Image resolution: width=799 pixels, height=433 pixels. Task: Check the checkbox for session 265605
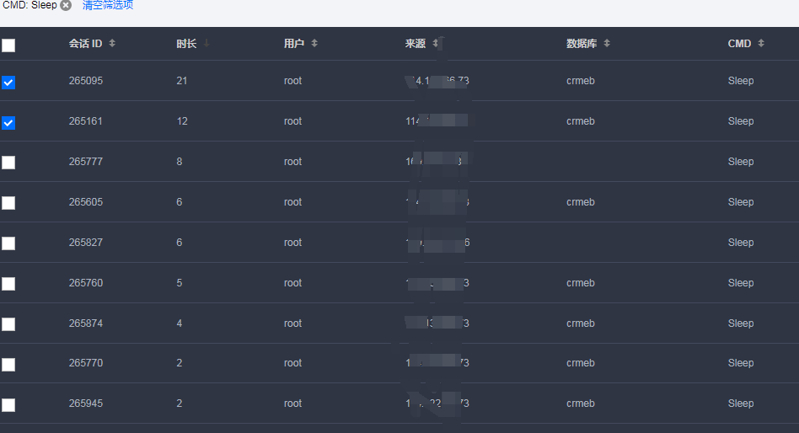[8, 203]
